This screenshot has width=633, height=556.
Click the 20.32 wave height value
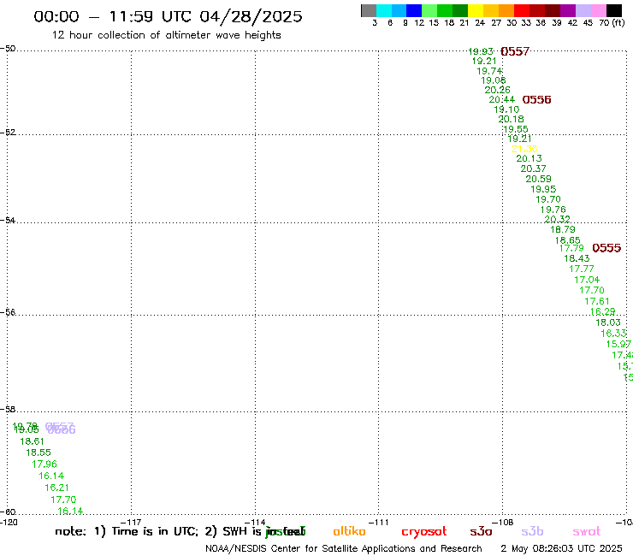click(557, 219)
